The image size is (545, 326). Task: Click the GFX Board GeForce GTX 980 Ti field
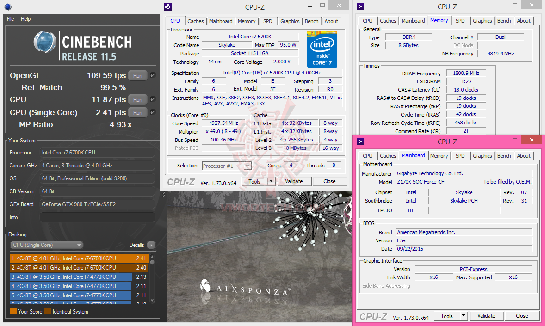click(97, 204)
